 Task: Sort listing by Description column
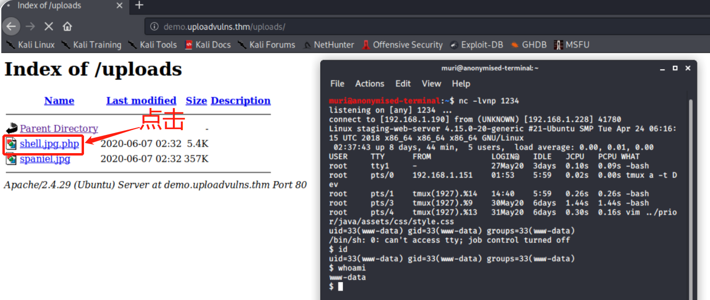(241, 101)
